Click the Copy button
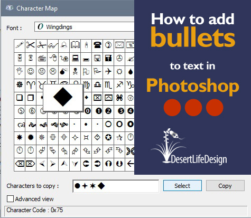 (225, 186)
